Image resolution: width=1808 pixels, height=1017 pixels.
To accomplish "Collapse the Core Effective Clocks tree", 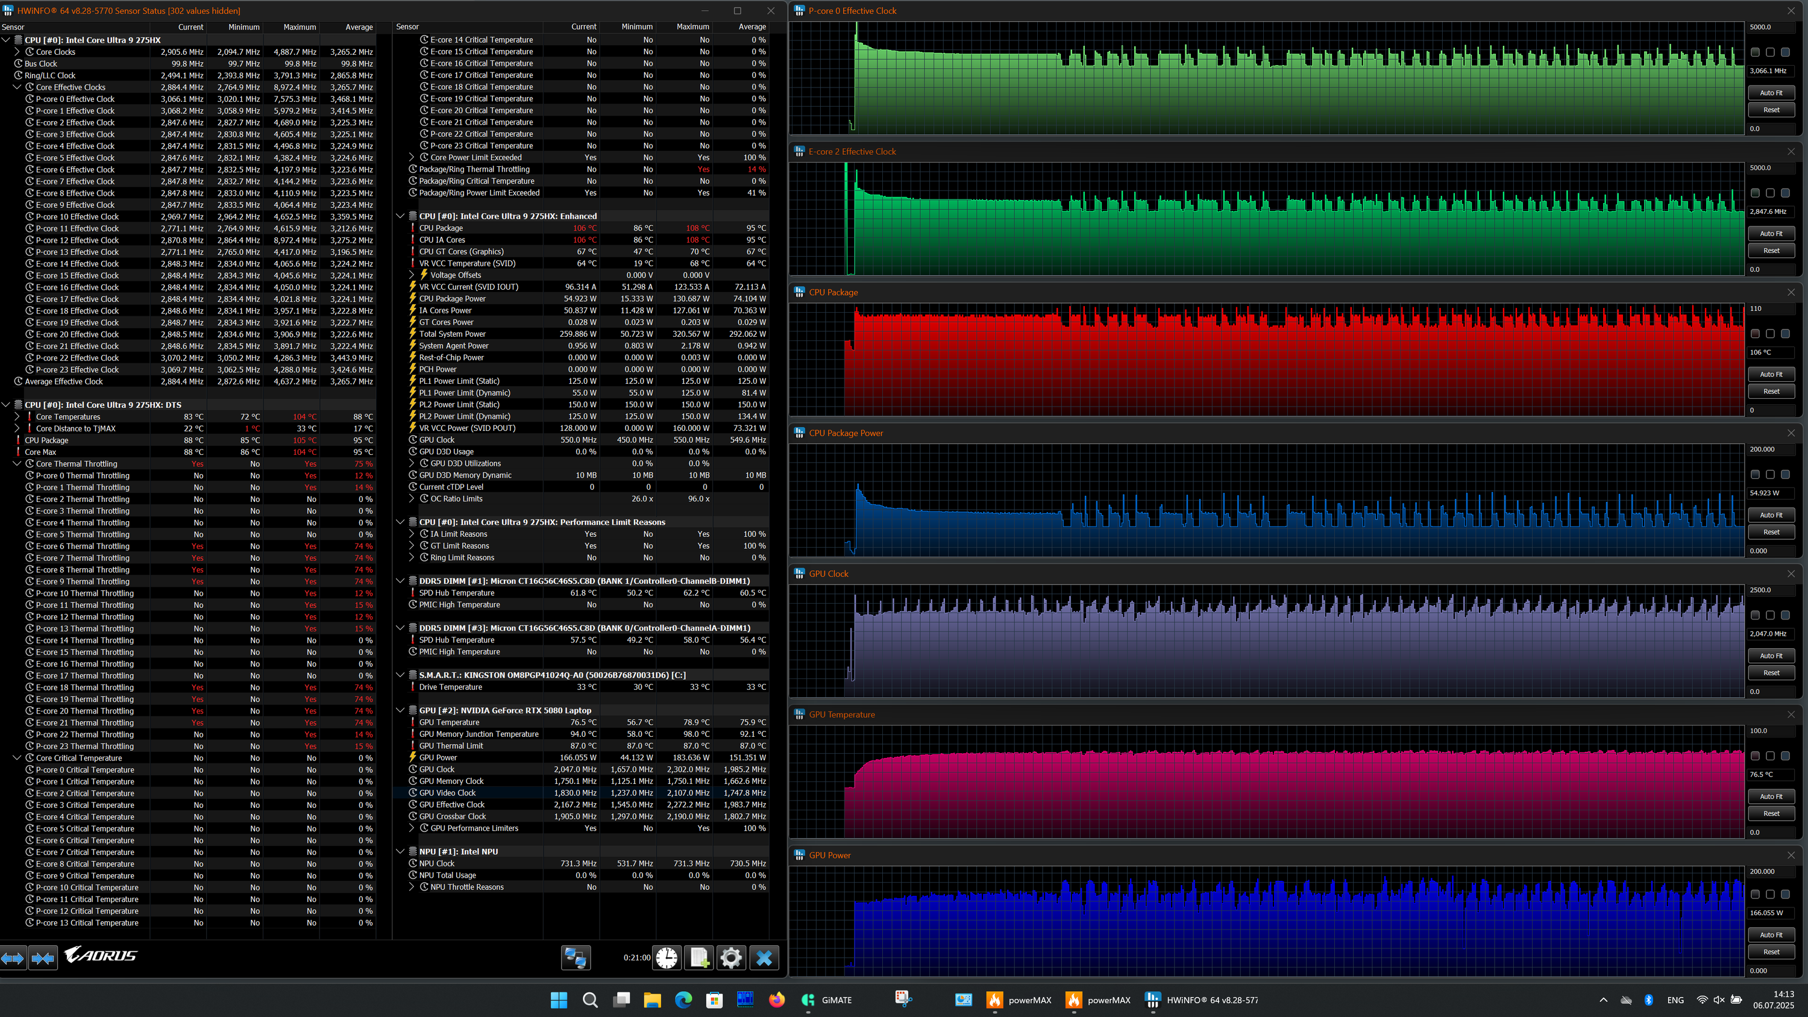I will (17, 87).
